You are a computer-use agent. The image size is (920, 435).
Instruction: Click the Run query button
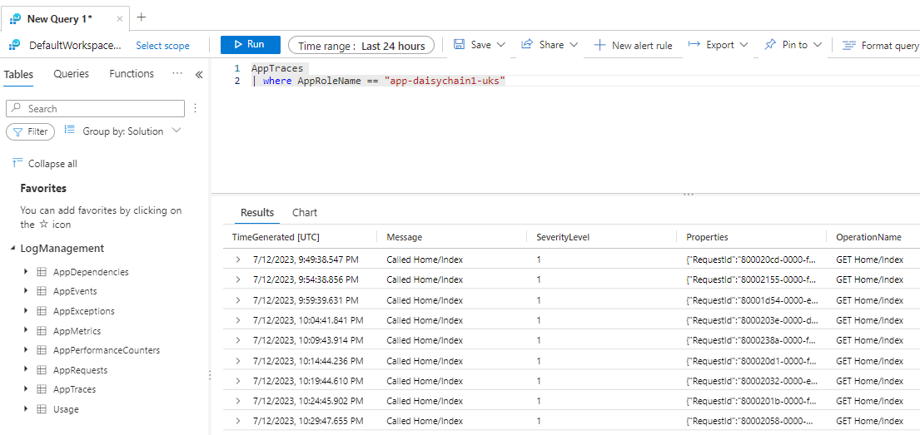(x=250, y=45)
